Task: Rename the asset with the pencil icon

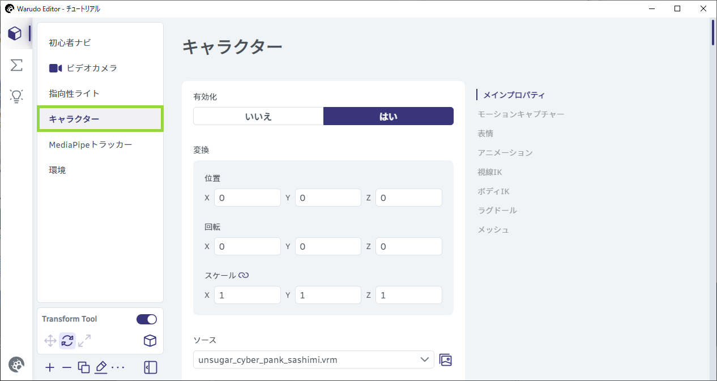Action: point(101,367)
